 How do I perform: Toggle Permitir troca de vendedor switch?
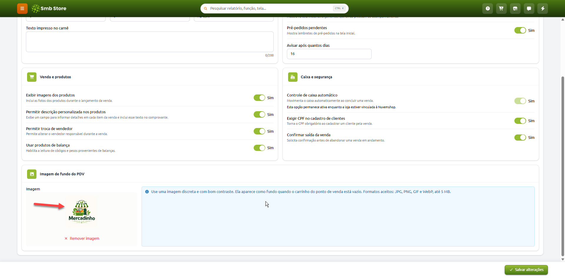[x=259, y=131]
